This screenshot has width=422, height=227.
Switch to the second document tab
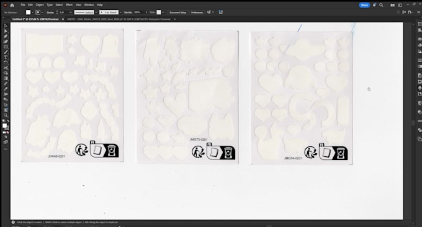(119, 19)
